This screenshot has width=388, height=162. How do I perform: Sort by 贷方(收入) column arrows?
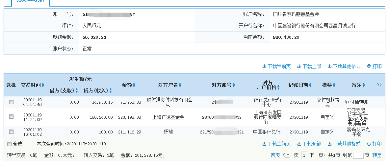point(111,91)
